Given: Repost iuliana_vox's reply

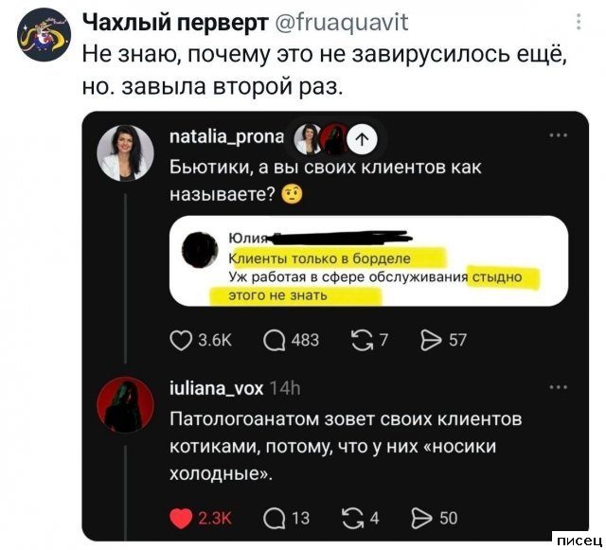Looking at the screenshot, I should [353, 519].
